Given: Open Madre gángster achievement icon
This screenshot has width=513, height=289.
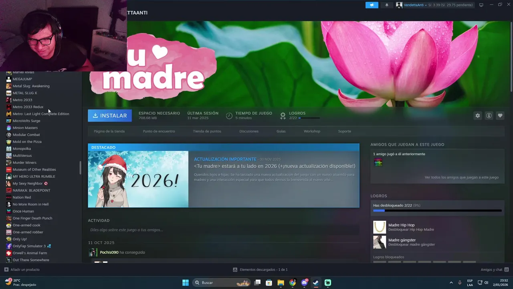Looking at the screenshot, I should [x=380, y=242].
